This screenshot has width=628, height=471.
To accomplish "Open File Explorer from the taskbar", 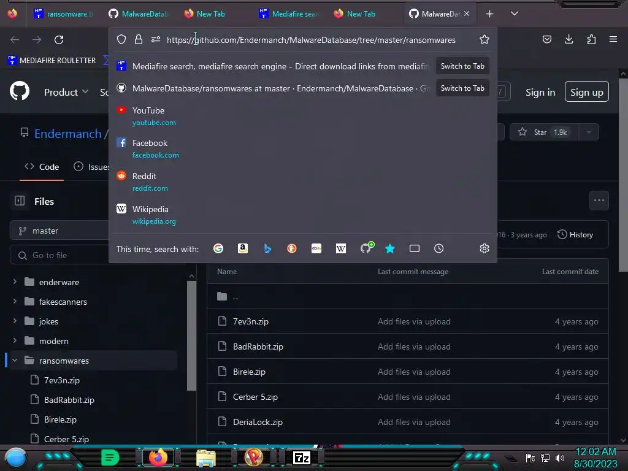I will (x=206, y=458).
